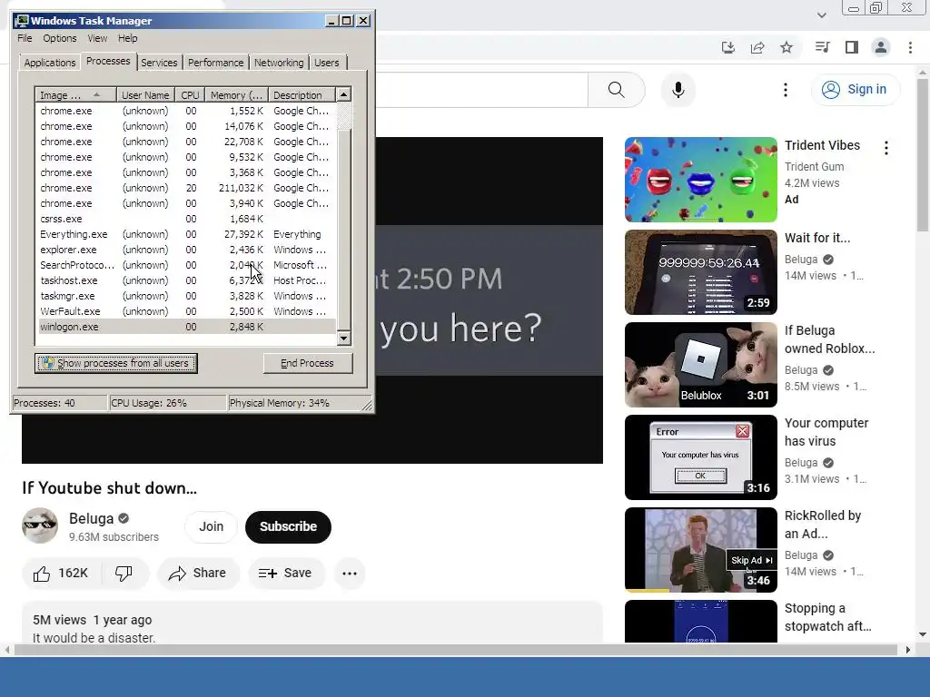The width and height of the screenshot is (930, 697).
Task: Click in the YouTube search input field
Action: 481,90
